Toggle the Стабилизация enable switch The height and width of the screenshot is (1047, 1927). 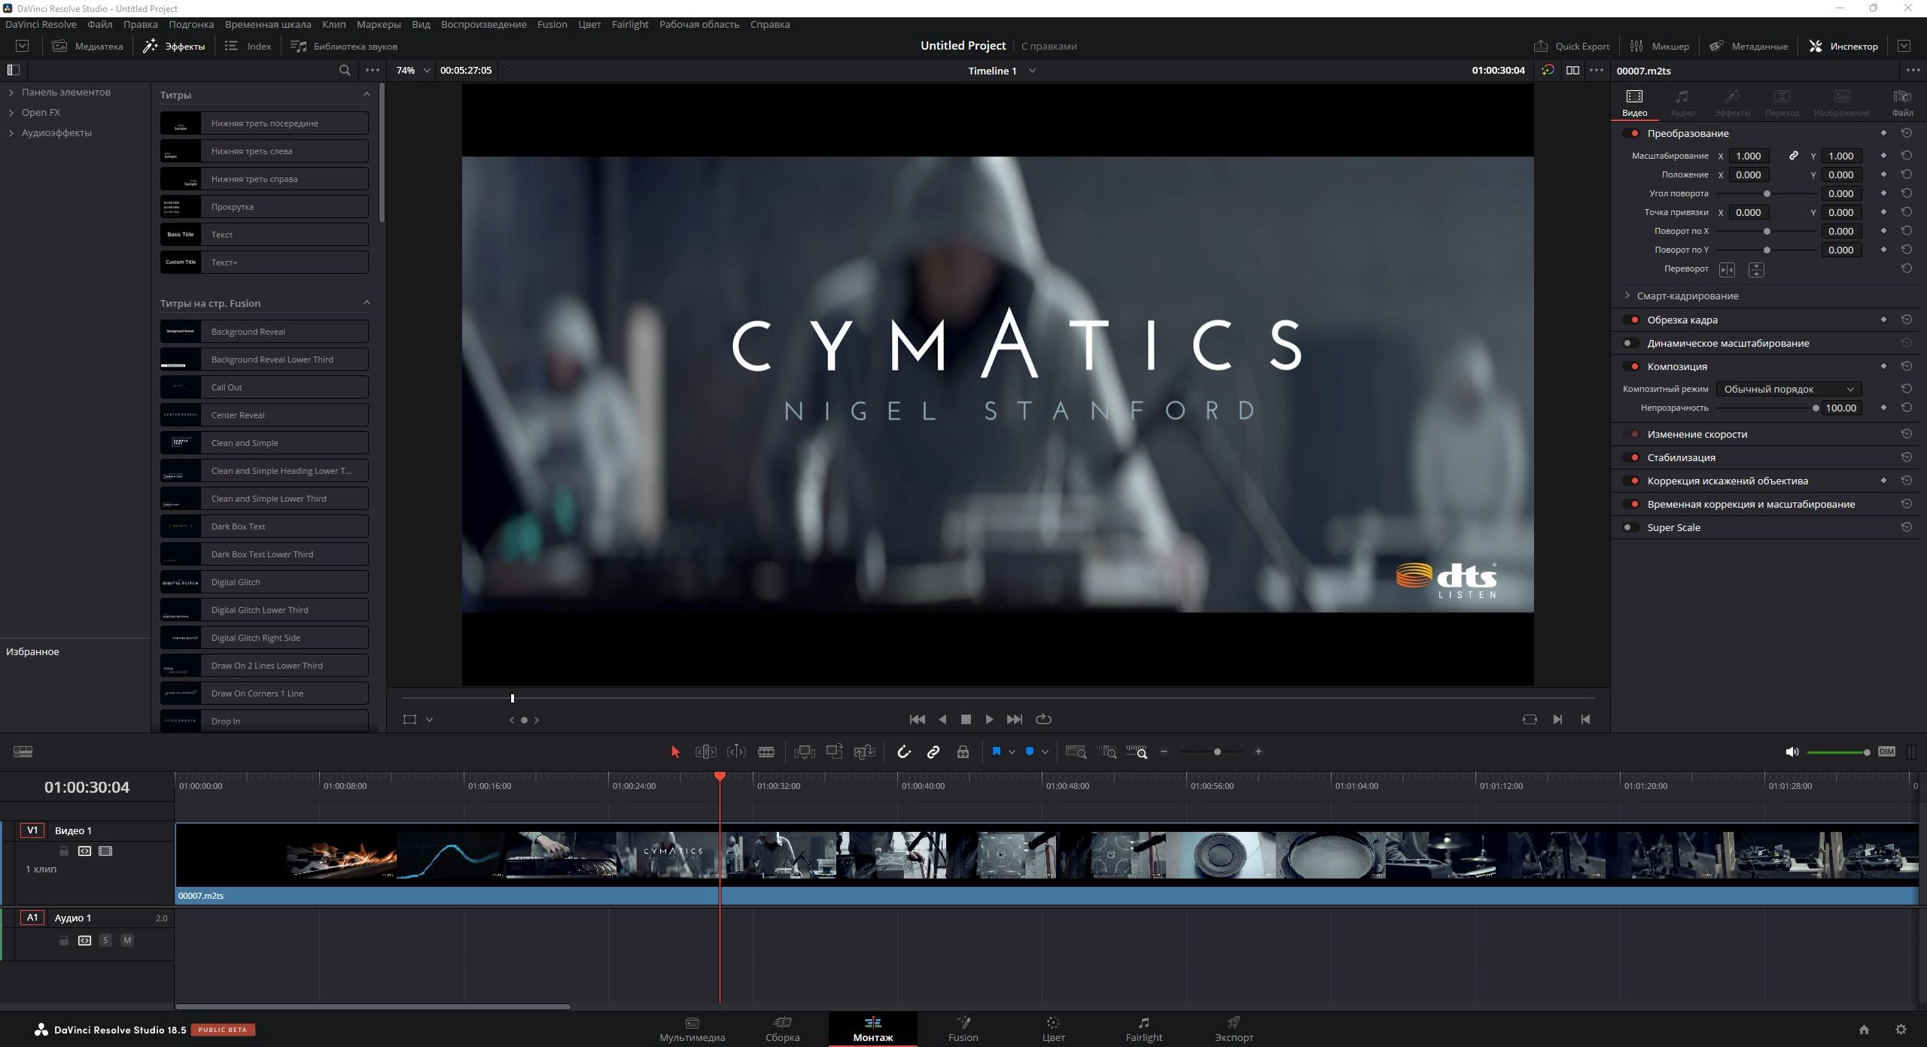tap(1631, 458)
